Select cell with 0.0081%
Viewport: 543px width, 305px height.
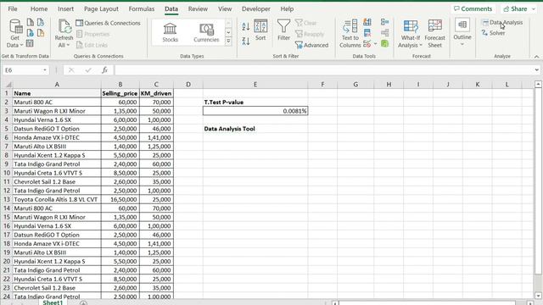255,111
